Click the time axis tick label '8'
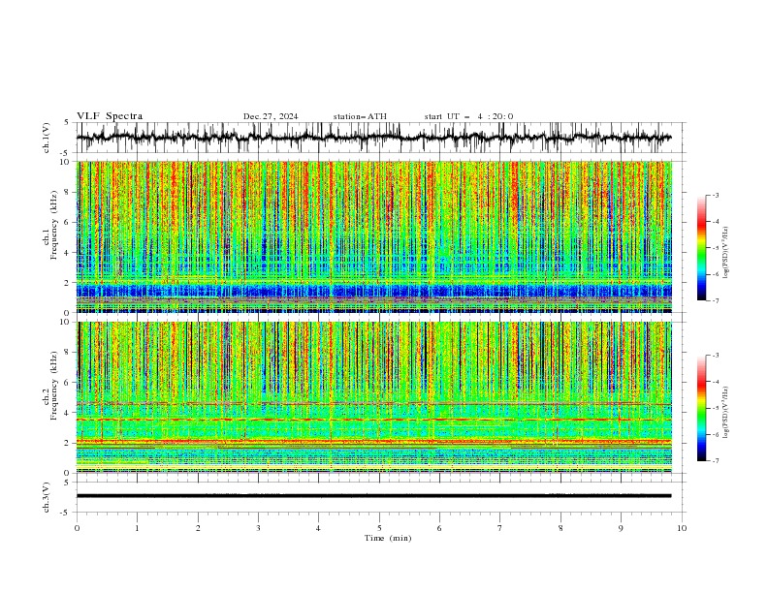Viewport: 768px width, 593px height. pos(560,528)
